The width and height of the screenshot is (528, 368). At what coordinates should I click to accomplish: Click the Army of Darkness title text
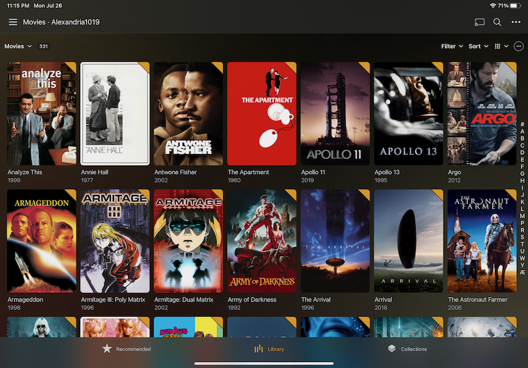pos(252,300)
